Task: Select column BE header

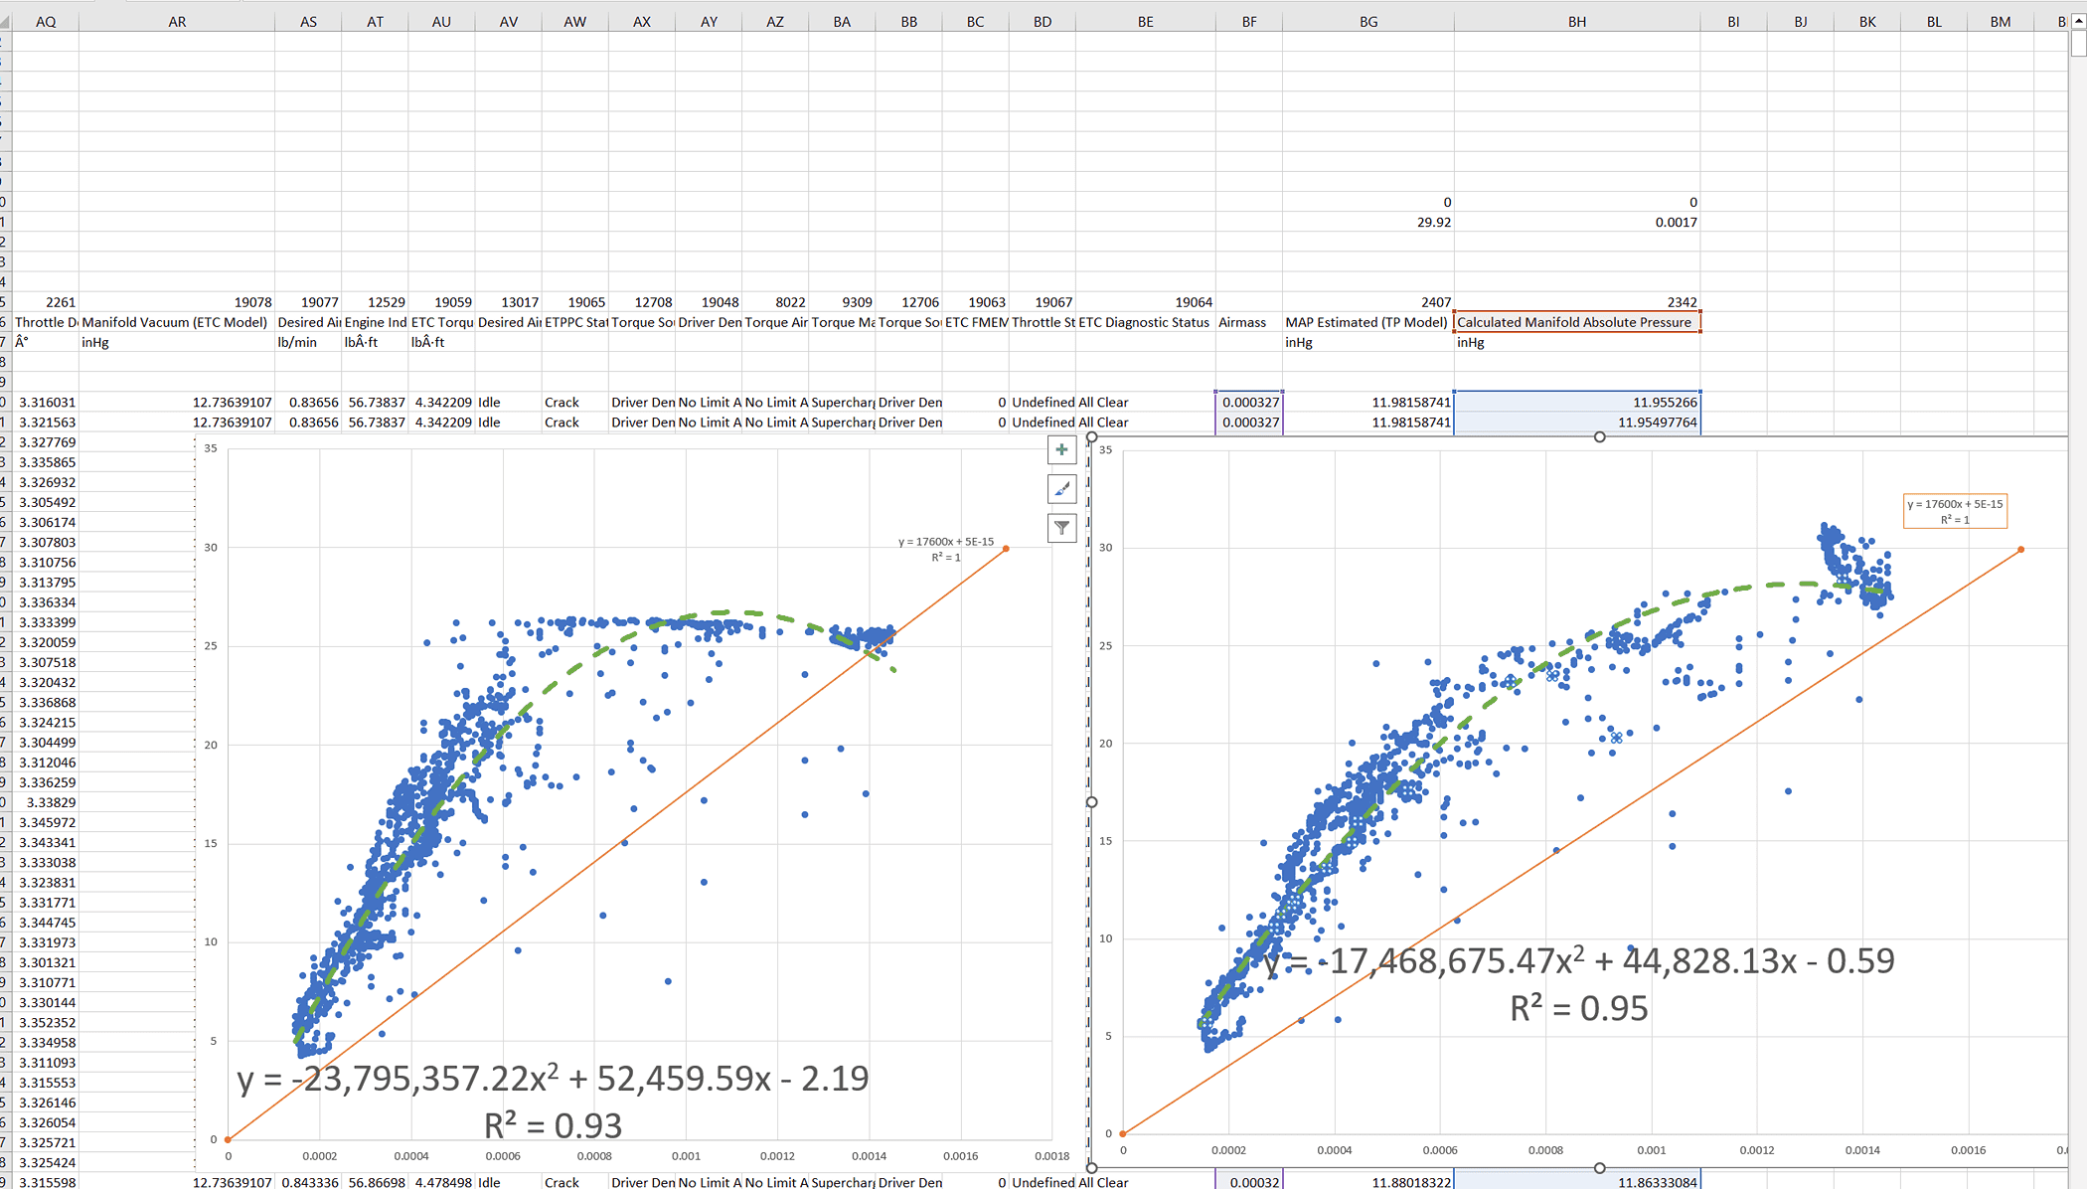Action: tap(1145, 21)
